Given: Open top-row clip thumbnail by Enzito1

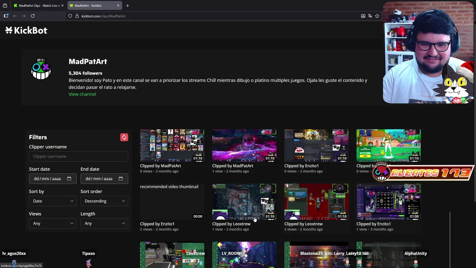Looking at the screenshot, I should (316, 146).
